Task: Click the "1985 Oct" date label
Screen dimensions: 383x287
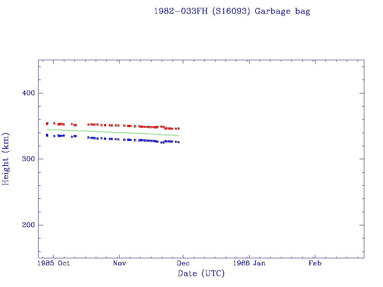Action: pos(55,263)
